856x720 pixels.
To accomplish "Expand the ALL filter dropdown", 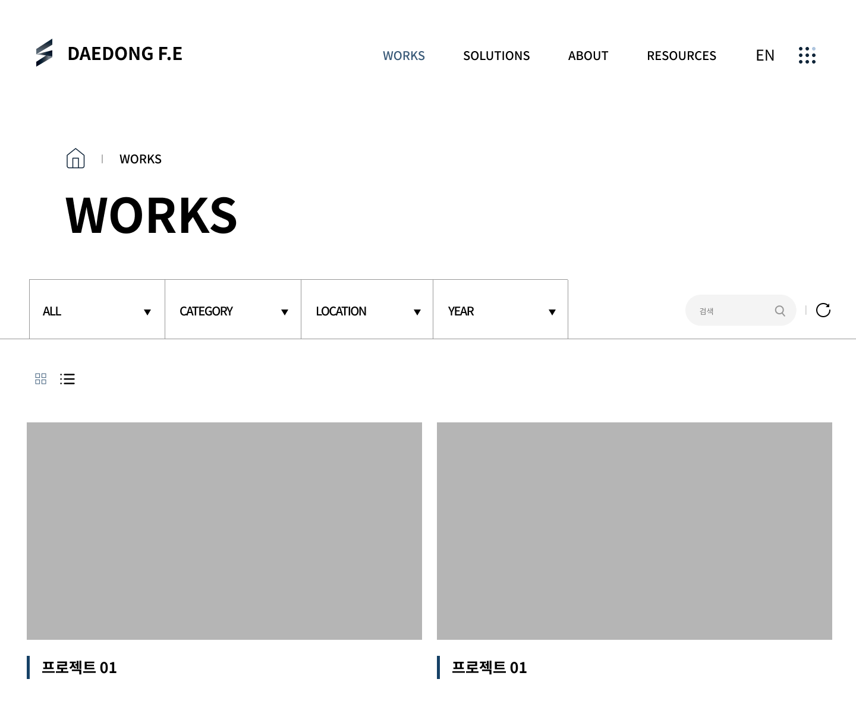I will point(97,310).
